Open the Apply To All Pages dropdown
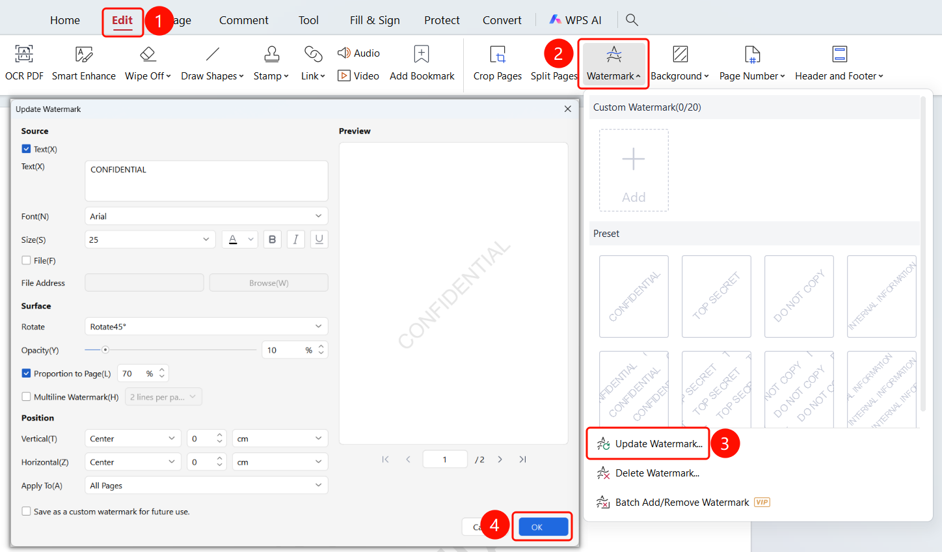Screen dimensions: 942x552 click(x=206, y=485)
